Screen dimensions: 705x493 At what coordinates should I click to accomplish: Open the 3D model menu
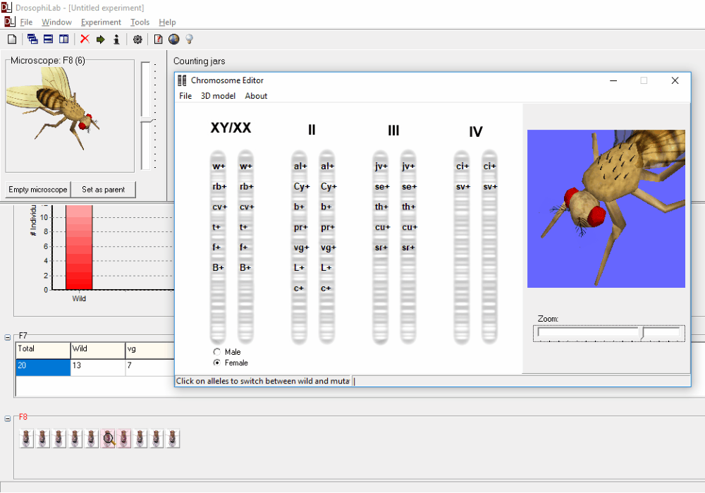tap(218, 96)
